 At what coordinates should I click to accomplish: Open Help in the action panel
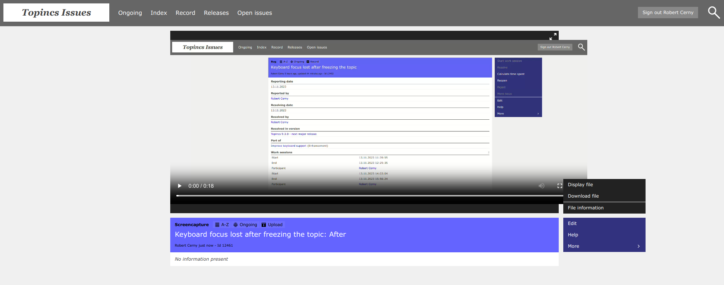[x=573, y=235]
